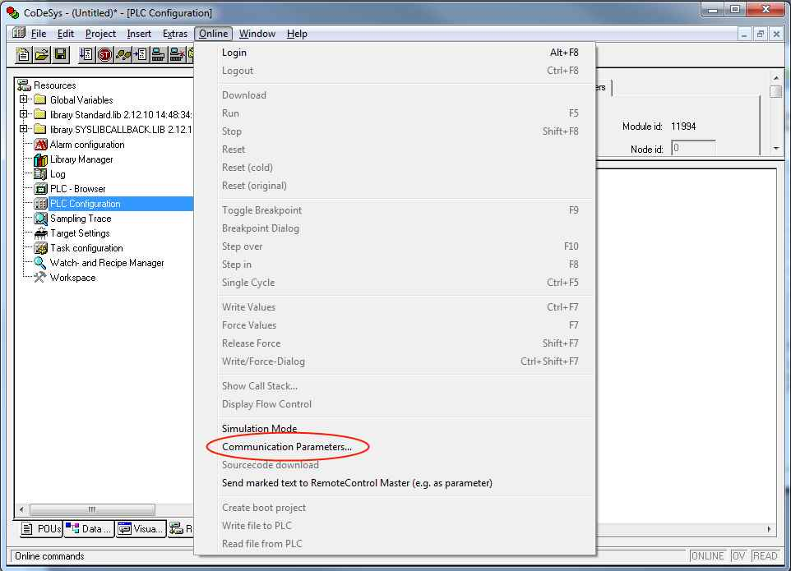Click the OV indicator in the status bar
Image resolution: width=791 pixels, height=571 pixels.
[738, 556]
